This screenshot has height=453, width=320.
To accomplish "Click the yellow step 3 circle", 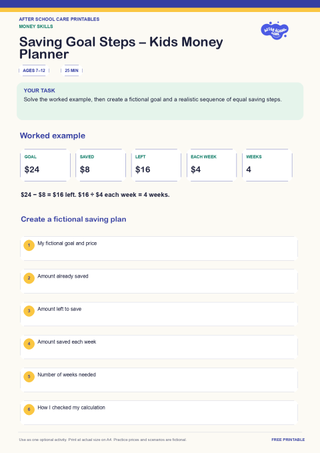I will [x=29, y=311].
